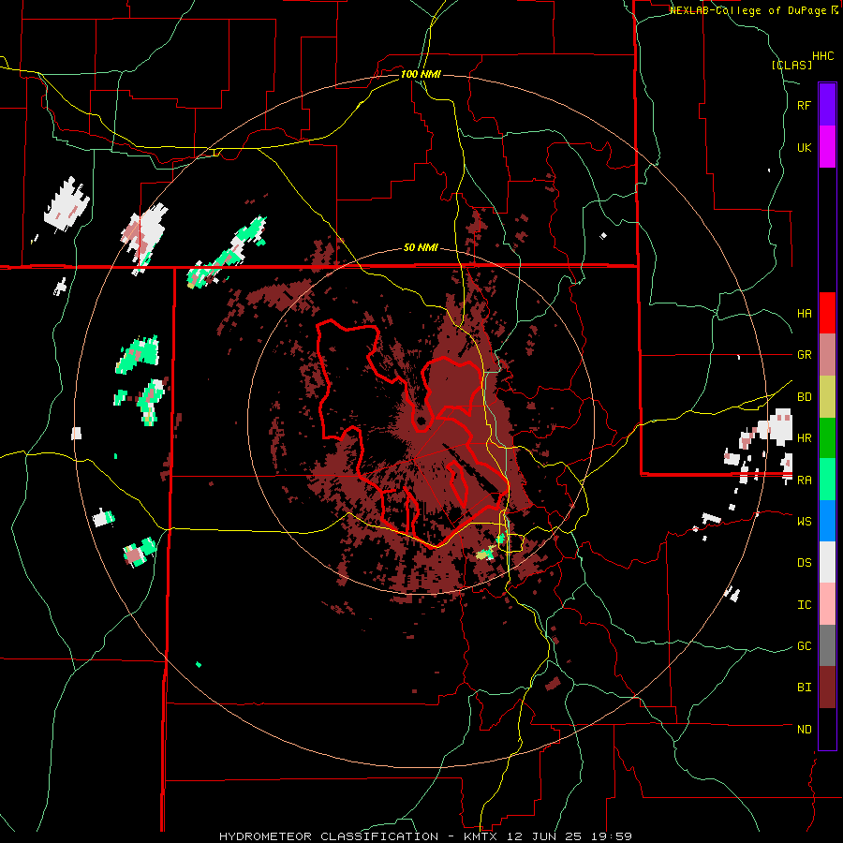
Task: Click the GR legend label
Action: coord(804,355)
